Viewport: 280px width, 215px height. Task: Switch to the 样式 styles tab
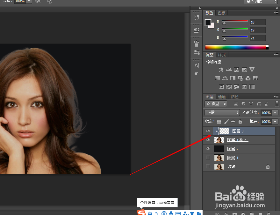click(222, 55)
